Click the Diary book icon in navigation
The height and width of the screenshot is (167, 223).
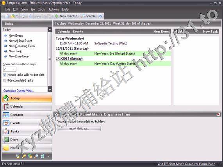coord(6,140)
